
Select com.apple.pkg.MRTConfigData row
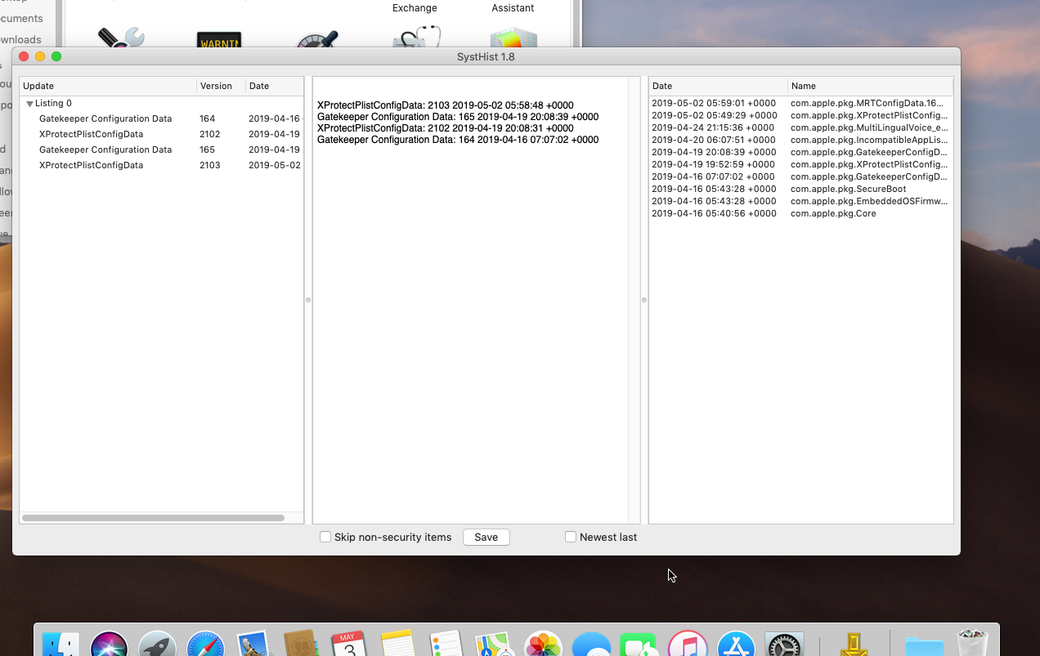pyautogui.click(x=800, y=103)
